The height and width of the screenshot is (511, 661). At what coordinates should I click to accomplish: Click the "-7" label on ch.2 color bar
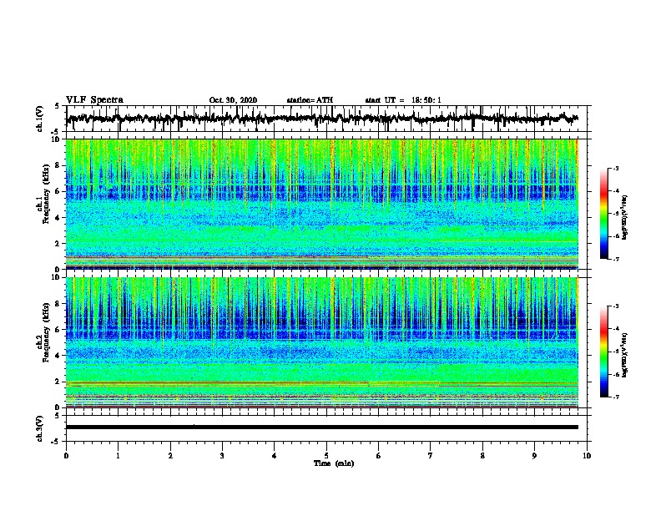[615, 397]
